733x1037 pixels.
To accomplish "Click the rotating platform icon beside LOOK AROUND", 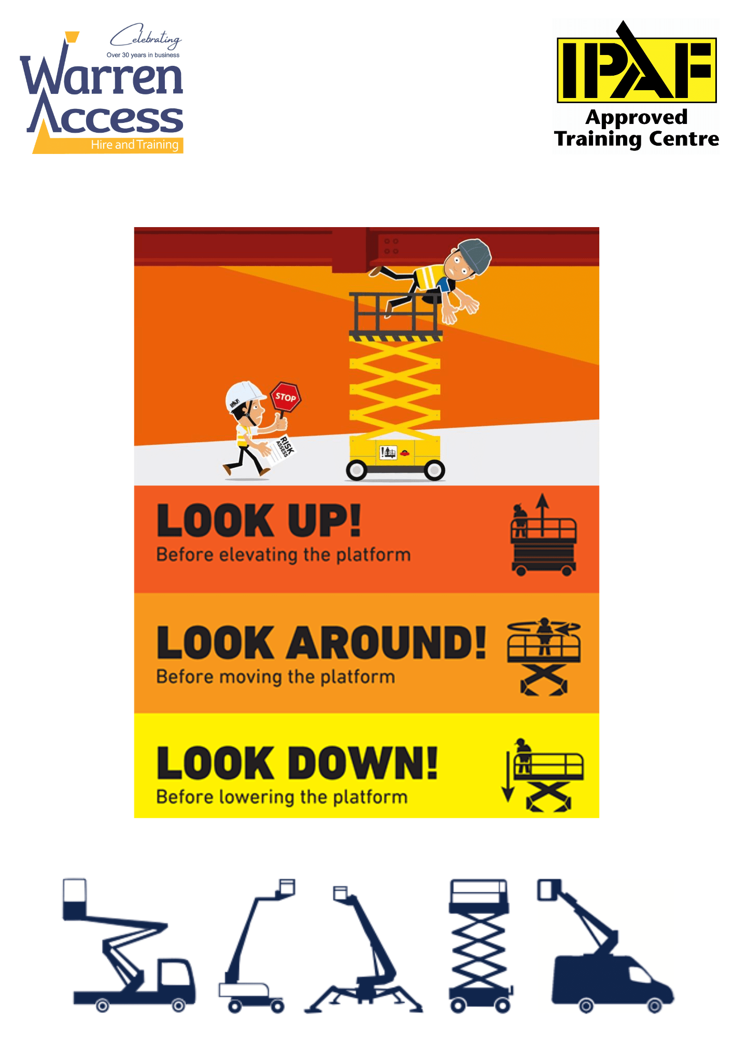I will click(544, 656).
